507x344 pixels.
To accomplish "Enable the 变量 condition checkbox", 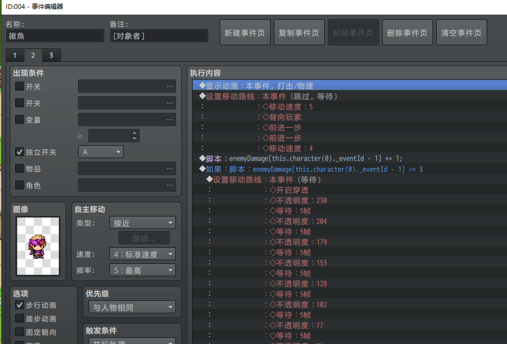I will tap(19, 120).
